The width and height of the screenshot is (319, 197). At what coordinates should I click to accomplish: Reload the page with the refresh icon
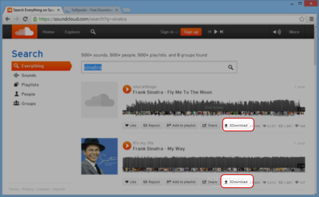click(x=25, y=19)
